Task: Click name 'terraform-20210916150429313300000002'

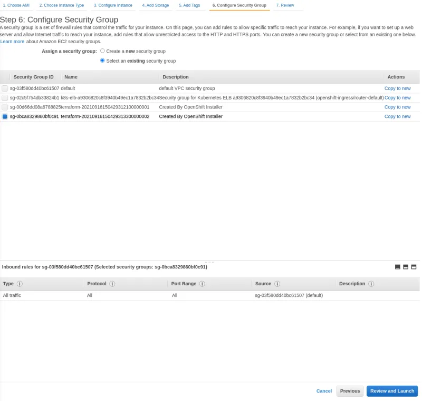Action: 105,116
